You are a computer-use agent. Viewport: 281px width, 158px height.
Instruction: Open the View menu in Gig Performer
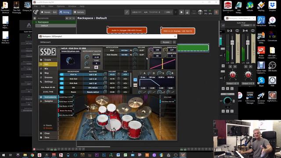(51, 6)
